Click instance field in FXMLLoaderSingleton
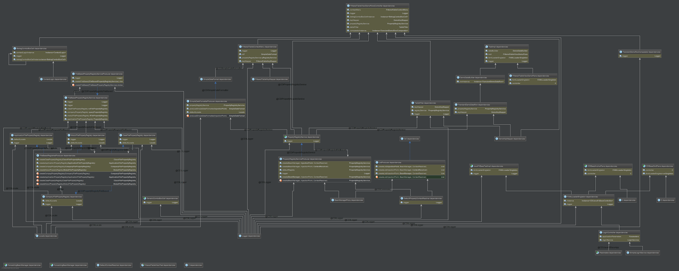 point(589,201)
